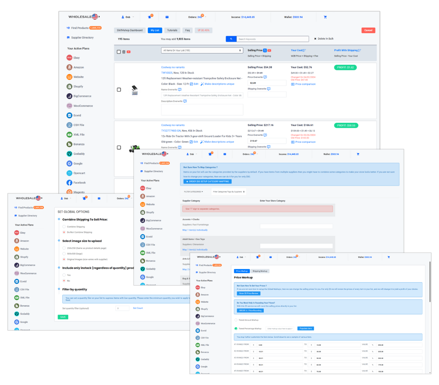
Task: Click the Magento icon in the sidebar
Action: [x=69, y=192]
